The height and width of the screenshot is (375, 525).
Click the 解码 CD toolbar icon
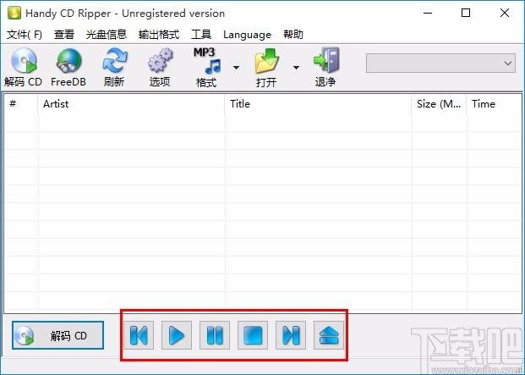click(23, 68)
